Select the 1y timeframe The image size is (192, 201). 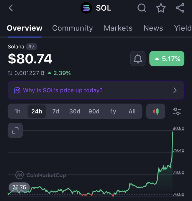[x=113, y=111]
